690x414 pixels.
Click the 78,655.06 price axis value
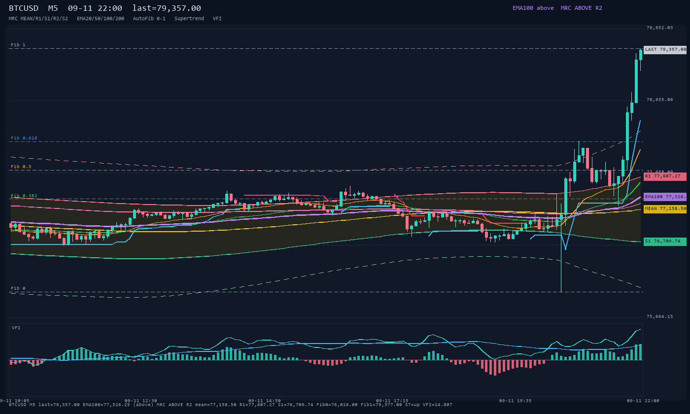coord(659,100)
